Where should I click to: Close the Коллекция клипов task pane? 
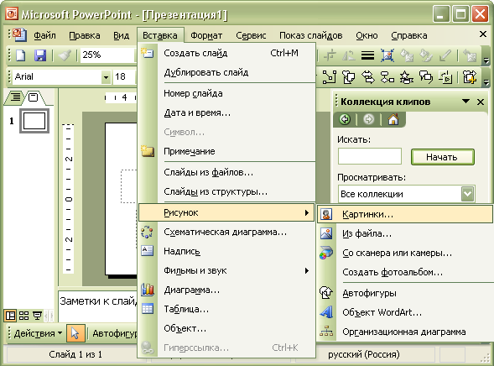(x=481, y=102)
